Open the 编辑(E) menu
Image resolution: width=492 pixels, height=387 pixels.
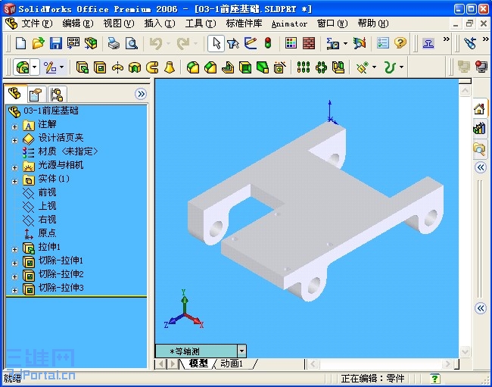click(77, 23)
